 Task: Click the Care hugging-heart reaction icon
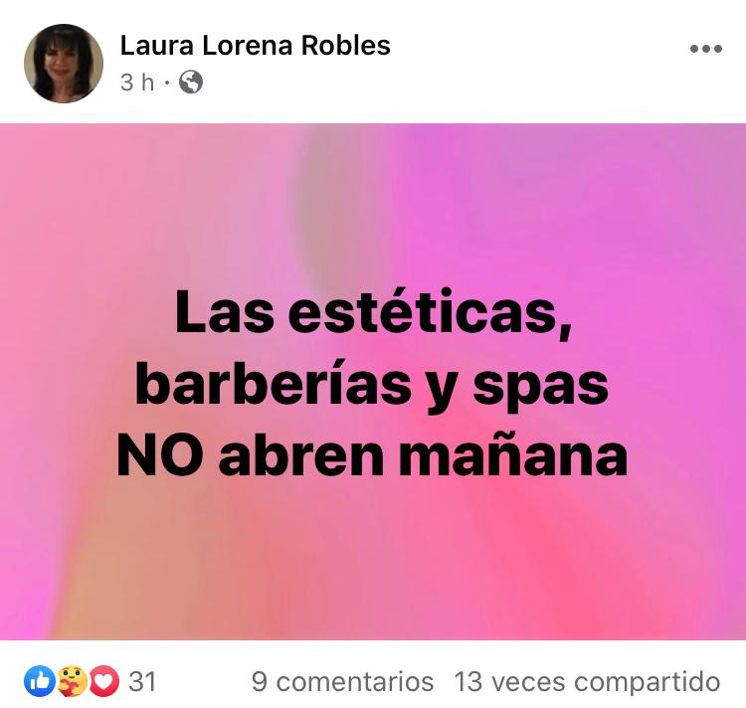[x=73, y=681]
